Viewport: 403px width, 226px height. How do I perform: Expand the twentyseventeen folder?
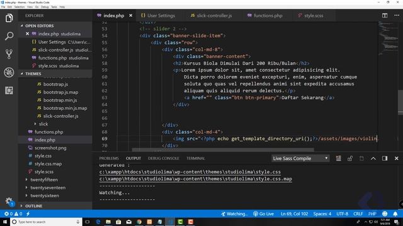tap(48, 188)
